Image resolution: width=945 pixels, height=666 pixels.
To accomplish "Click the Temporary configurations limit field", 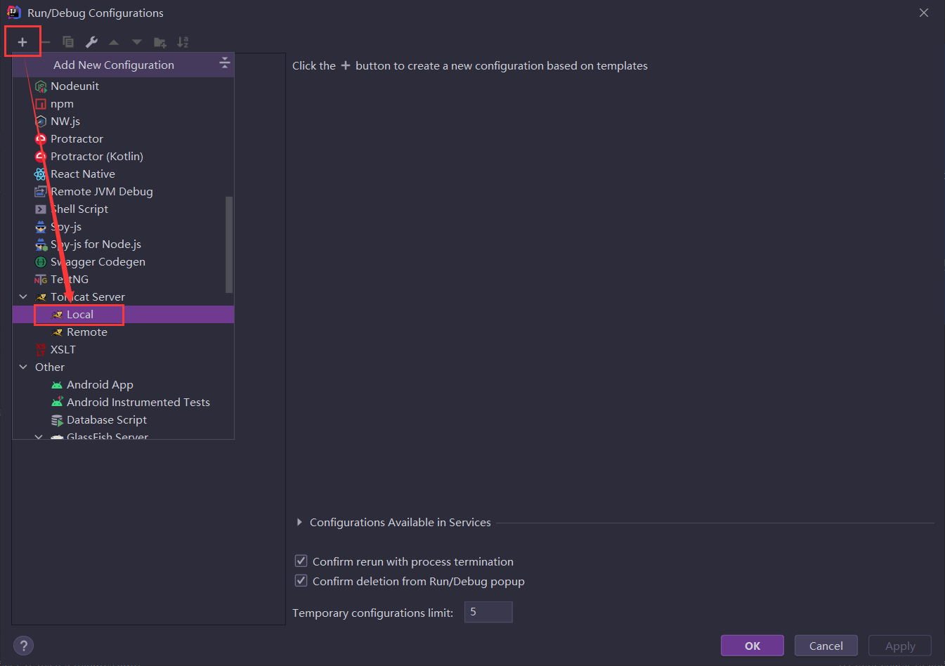I will (488, 612).
